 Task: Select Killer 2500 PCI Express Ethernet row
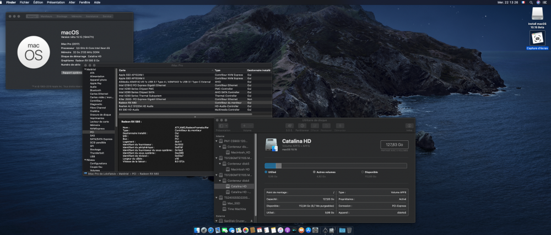(195, 99)
